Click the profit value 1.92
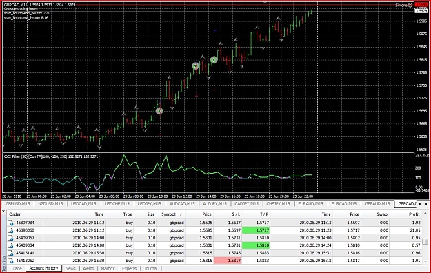431x273 pixels. [416, 223]
